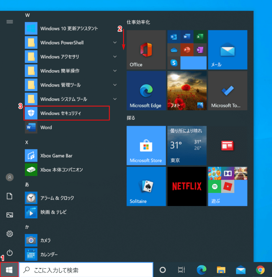This screenshot has height=277, width=272.
Task: Open Pictures from Start sidebar
Action: (x=10, y=215)
